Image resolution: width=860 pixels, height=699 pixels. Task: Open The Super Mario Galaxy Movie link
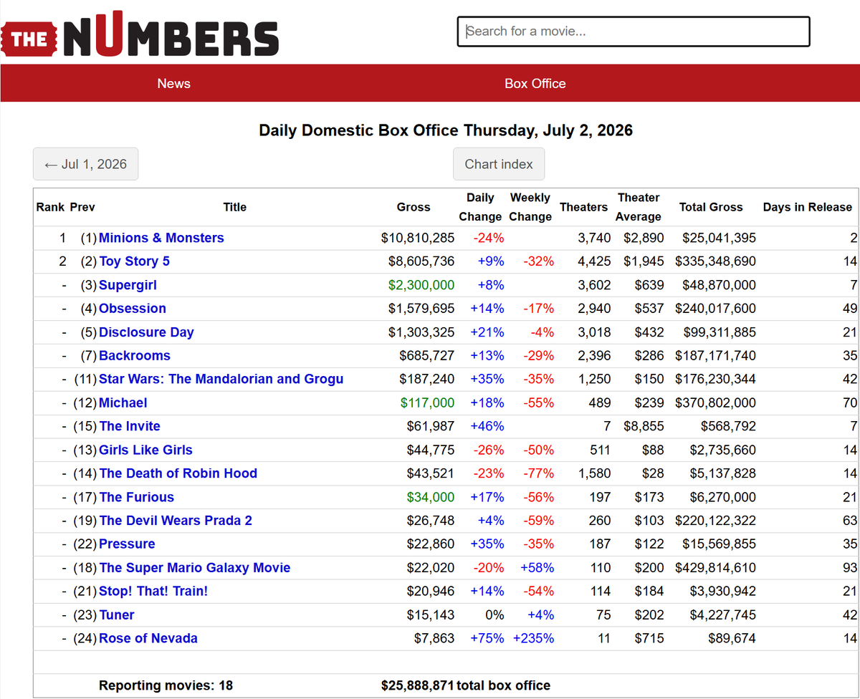click(x=194, y=568)
